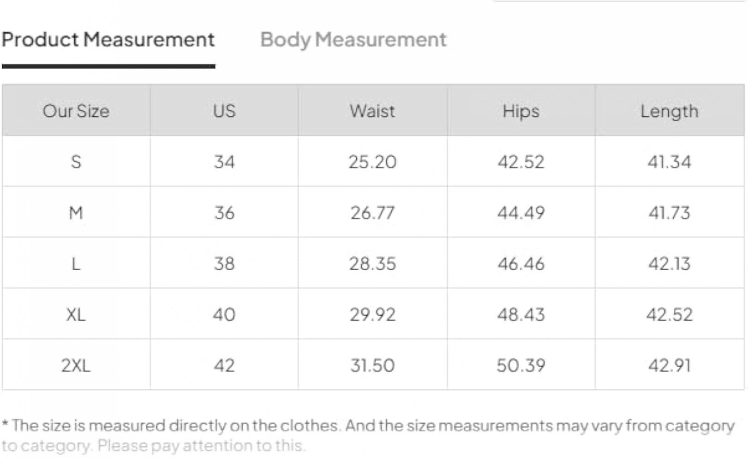Screen dimensions: 748x458
Task: Click the waist value 25.20
Action: pos(372,162)
